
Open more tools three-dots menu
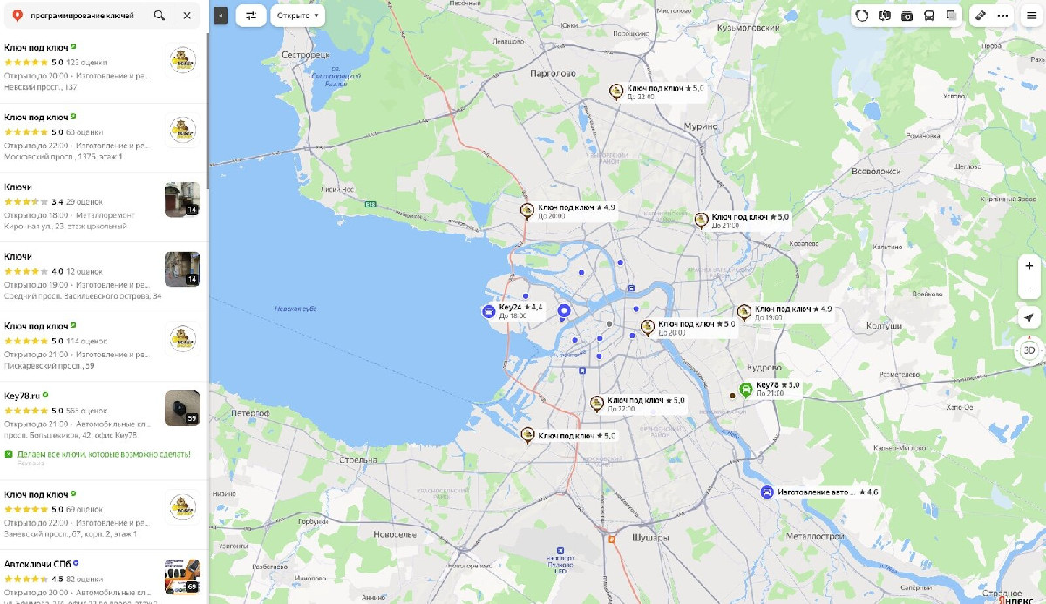[x=1002, y=16]
